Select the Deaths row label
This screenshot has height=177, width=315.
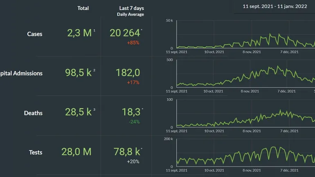33,113
